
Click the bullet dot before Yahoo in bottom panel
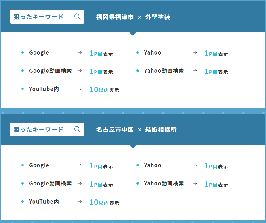(138, 165)
